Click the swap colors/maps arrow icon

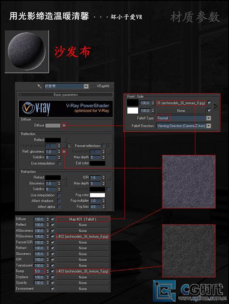216,107
